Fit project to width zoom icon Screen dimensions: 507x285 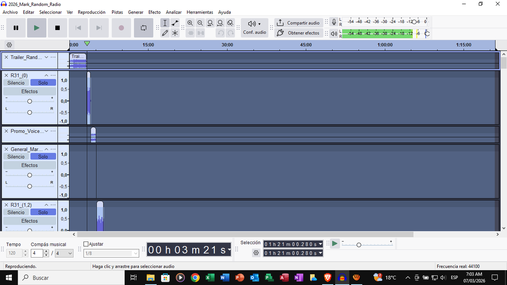[220, 23]
